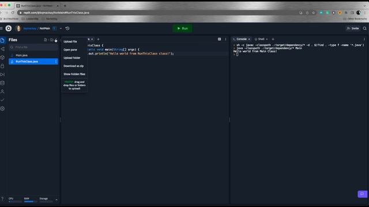Open a new browser tab

tap(65, 6)
